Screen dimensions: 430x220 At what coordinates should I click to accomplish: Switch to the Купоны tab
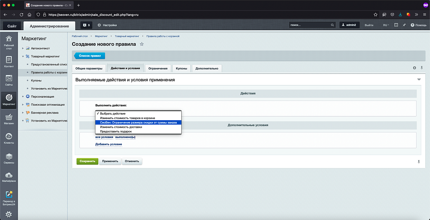pyautogui.click(x=181, y=68)
